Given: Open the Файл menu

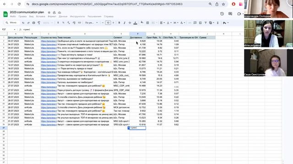Looking at the screenshot, I should pyautogui.click(x=13, y=16).
